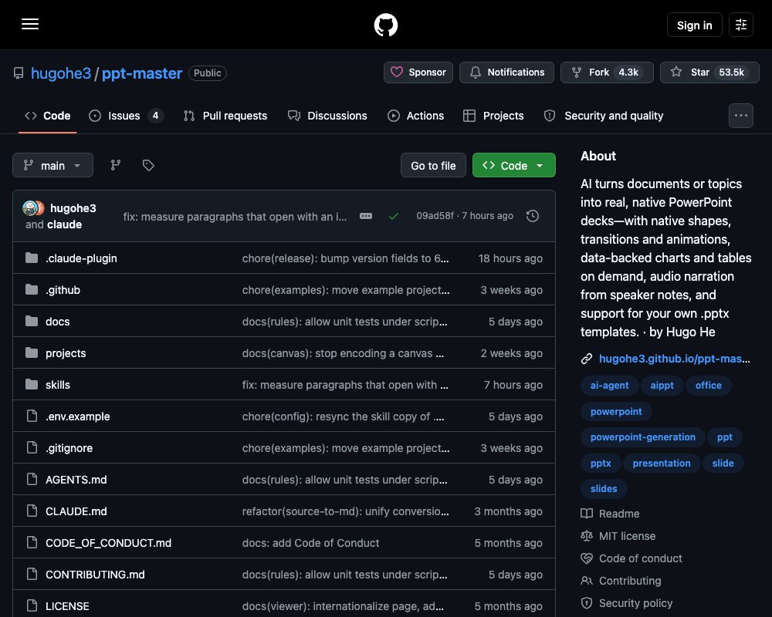Select the slides topic tag
Viewport: 772px width, 617px height.
point(604,488)
